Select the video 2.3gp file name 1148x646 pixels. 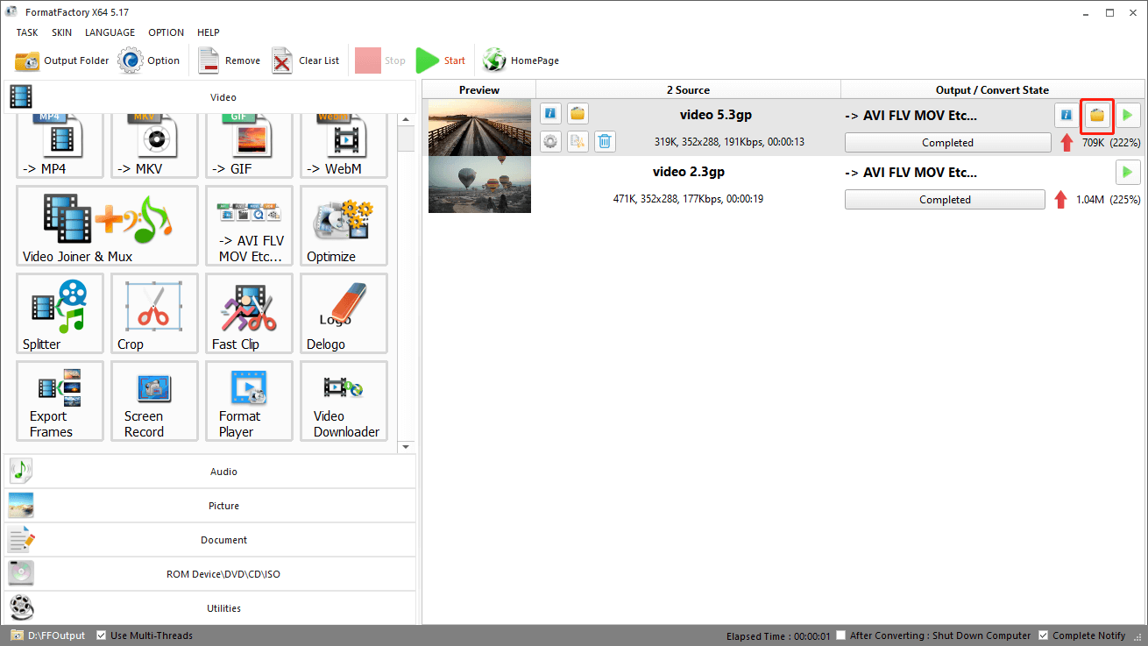click(x=688, y=172)
